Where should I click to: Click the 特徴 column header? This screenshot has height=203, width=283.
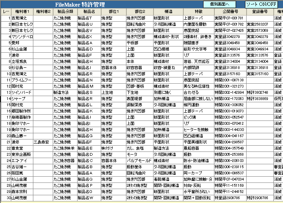coord(199,12)
